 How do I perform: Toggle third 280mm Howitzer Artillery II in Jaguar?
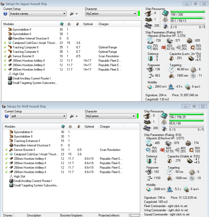pyautogui.click(x=5, y=69)
